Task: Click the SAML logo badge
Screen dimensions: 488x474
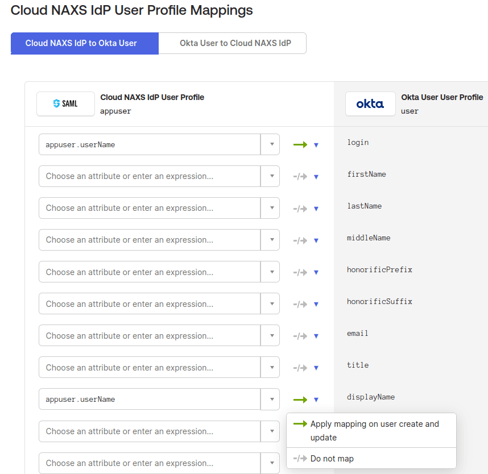Action: pos(65,103)
